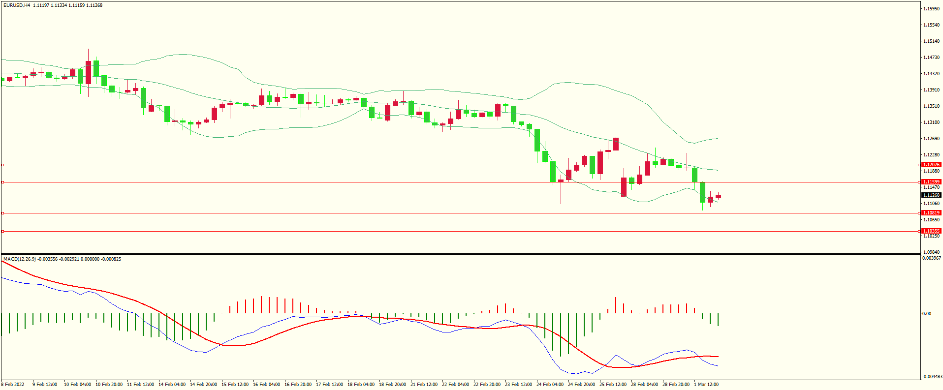Click the 18 Feb 20:00 time label

point(392,385)
